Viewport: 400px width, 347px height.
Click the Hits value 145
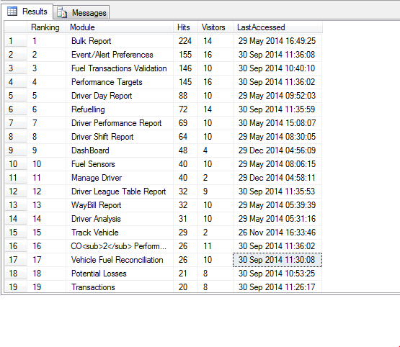[x=185, y=82]
